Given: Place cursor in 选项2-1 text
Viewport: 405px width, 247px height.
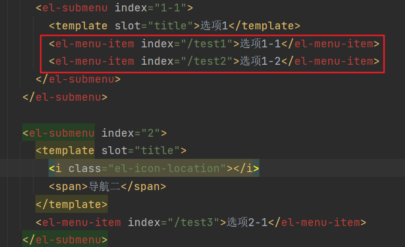Looking at the screenshot, I should pyautogui.click(x=247, y=222).
